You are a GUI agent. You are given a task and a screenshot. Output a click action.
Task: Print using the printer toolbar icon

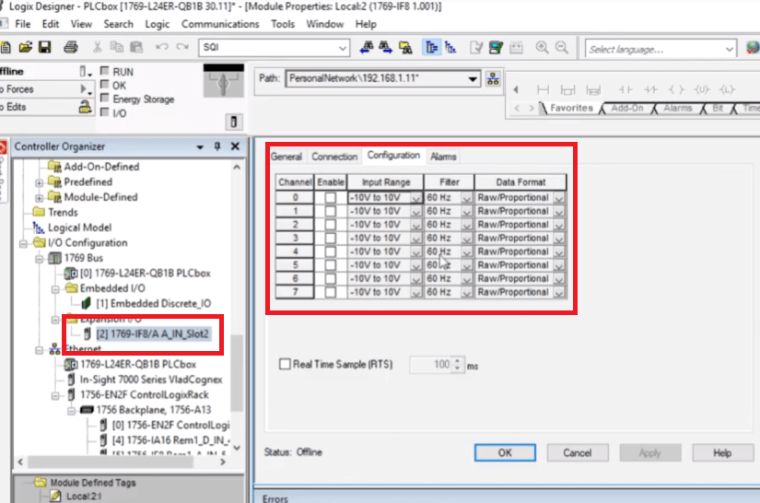coord(71,47)
